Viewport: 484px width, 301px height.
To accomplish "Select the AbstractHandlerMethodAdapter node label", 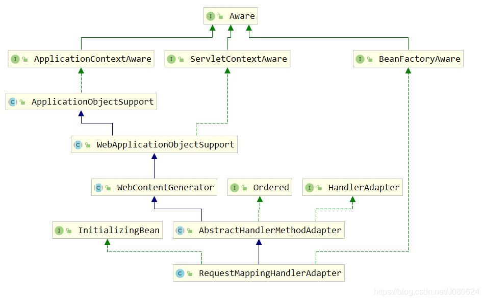I will [x=270, y=231].
